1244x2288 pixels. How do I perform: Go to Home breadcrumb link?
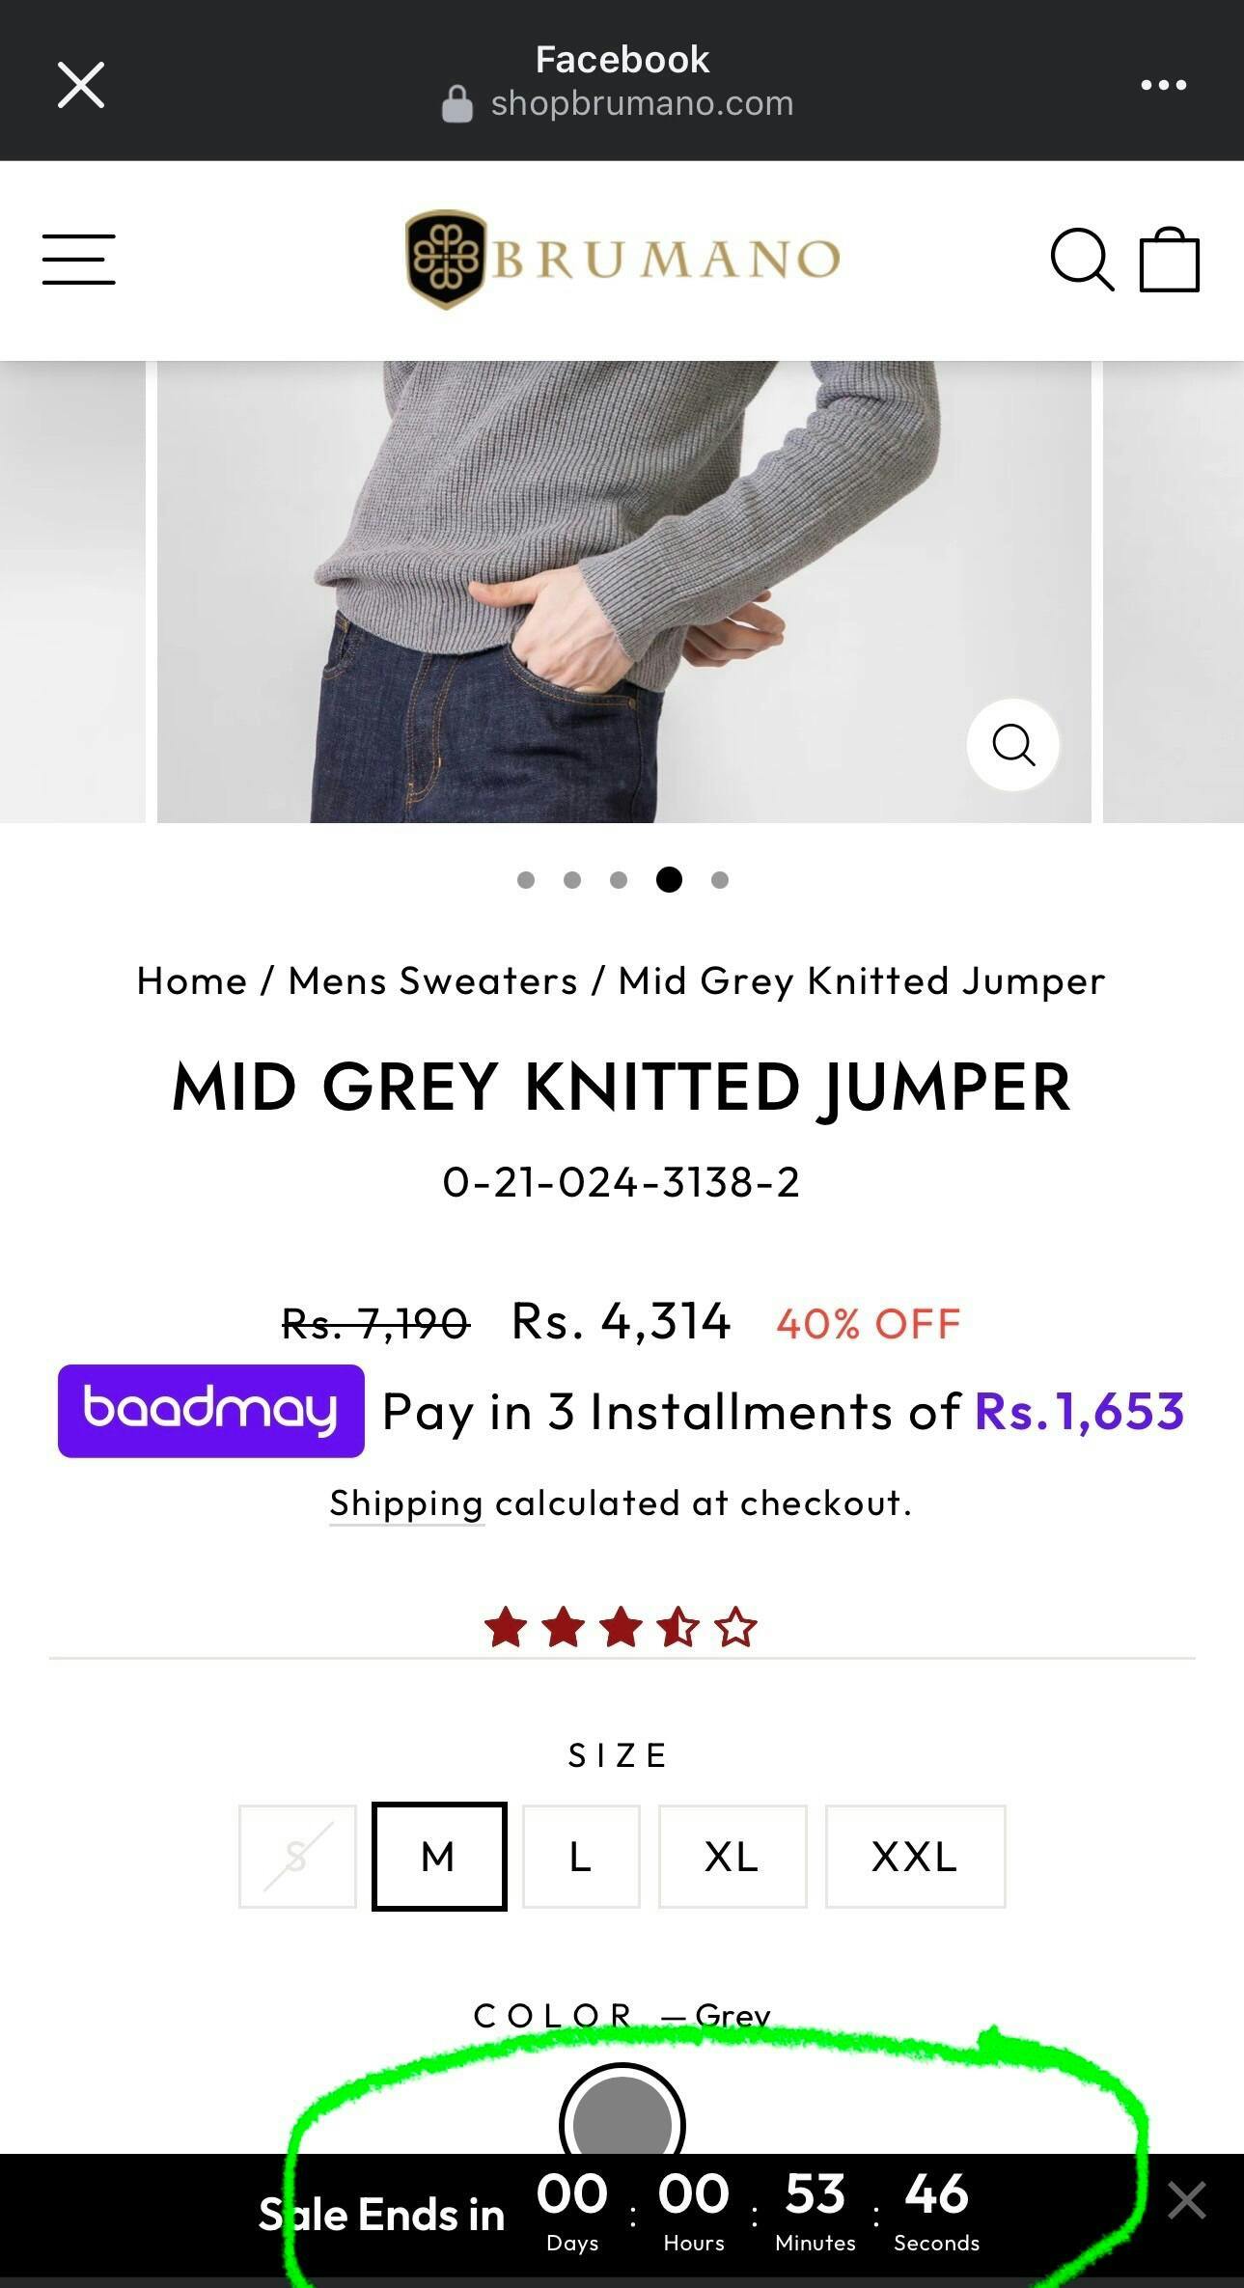tap(192, 980)
